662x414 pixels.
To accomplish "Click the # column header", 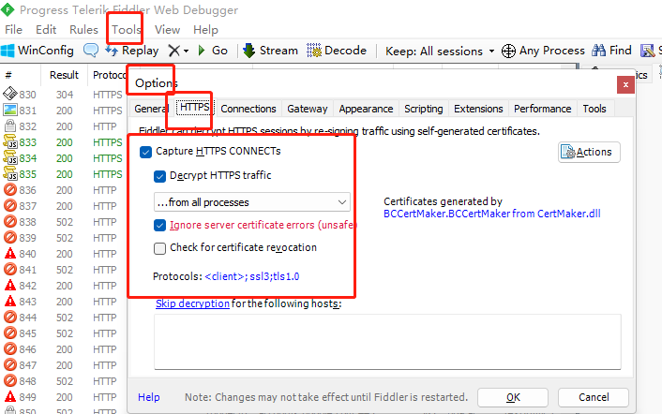I will click(x=8, y=75).
